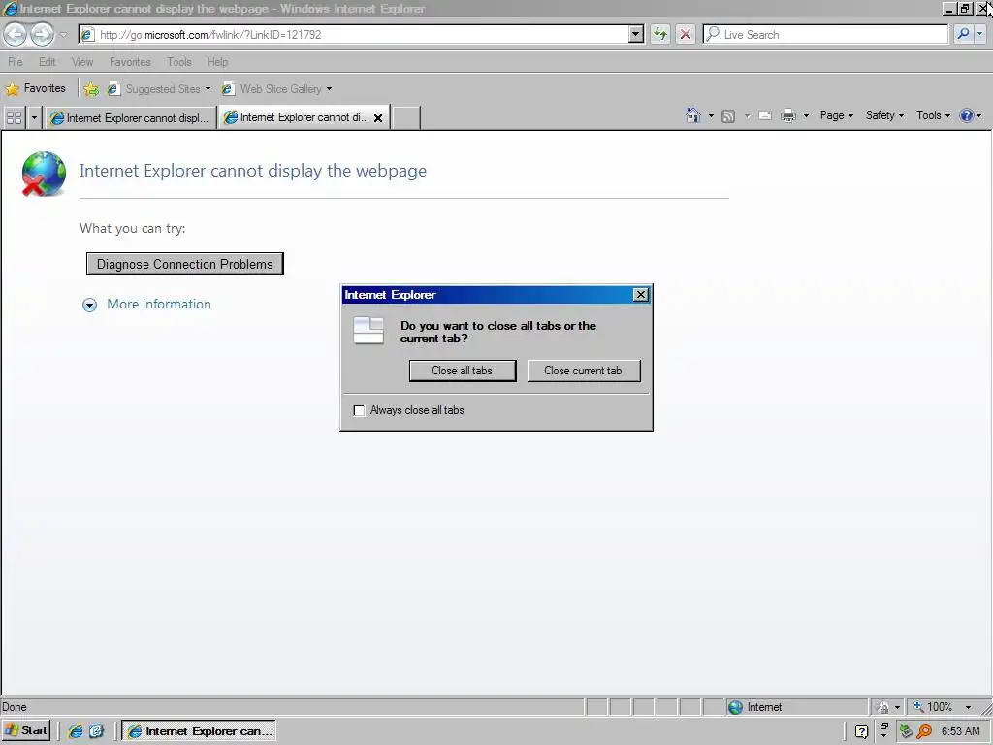Click the Home icon in command bar
Screen dimensions: 993x745
[692, 115]
